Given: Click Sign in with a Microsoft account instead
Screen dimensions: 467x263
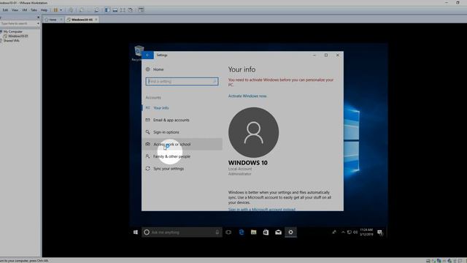Looking at the screenshot, I should pos(261,209).
